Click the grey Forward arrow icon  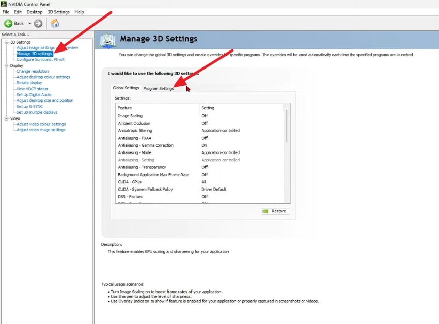pos(38,24)
